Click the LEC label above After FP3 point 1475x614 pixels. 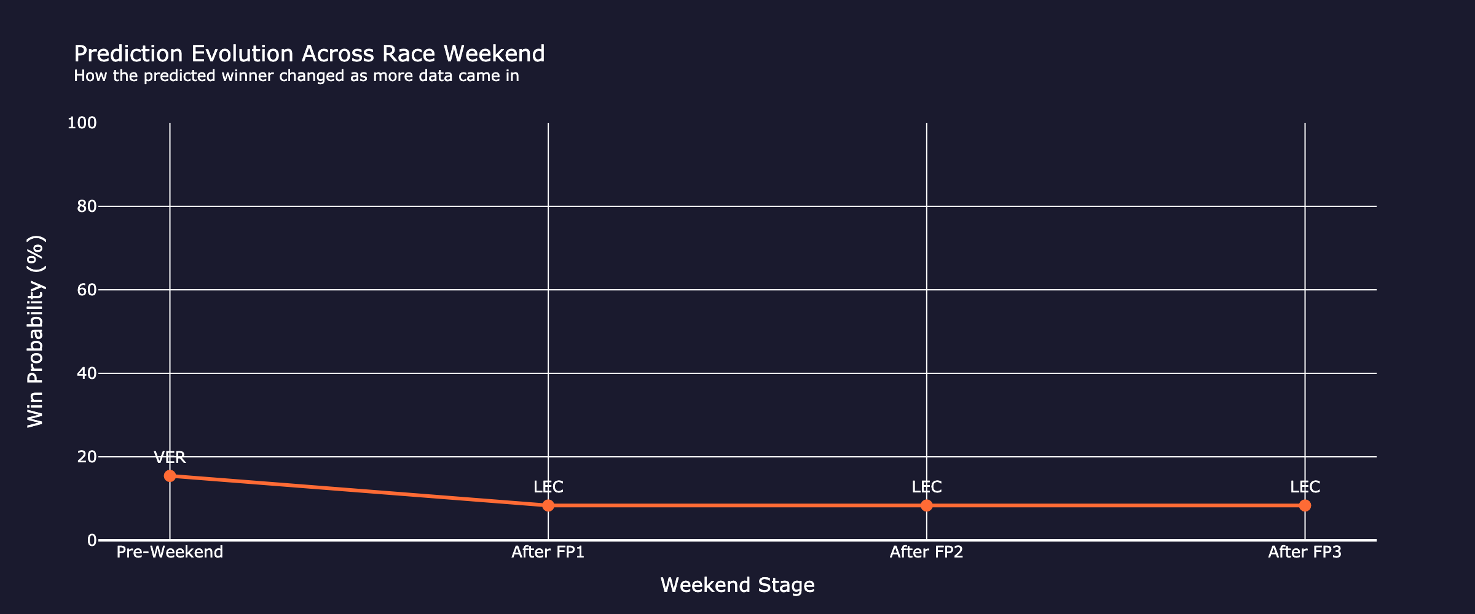(1305, 487)
